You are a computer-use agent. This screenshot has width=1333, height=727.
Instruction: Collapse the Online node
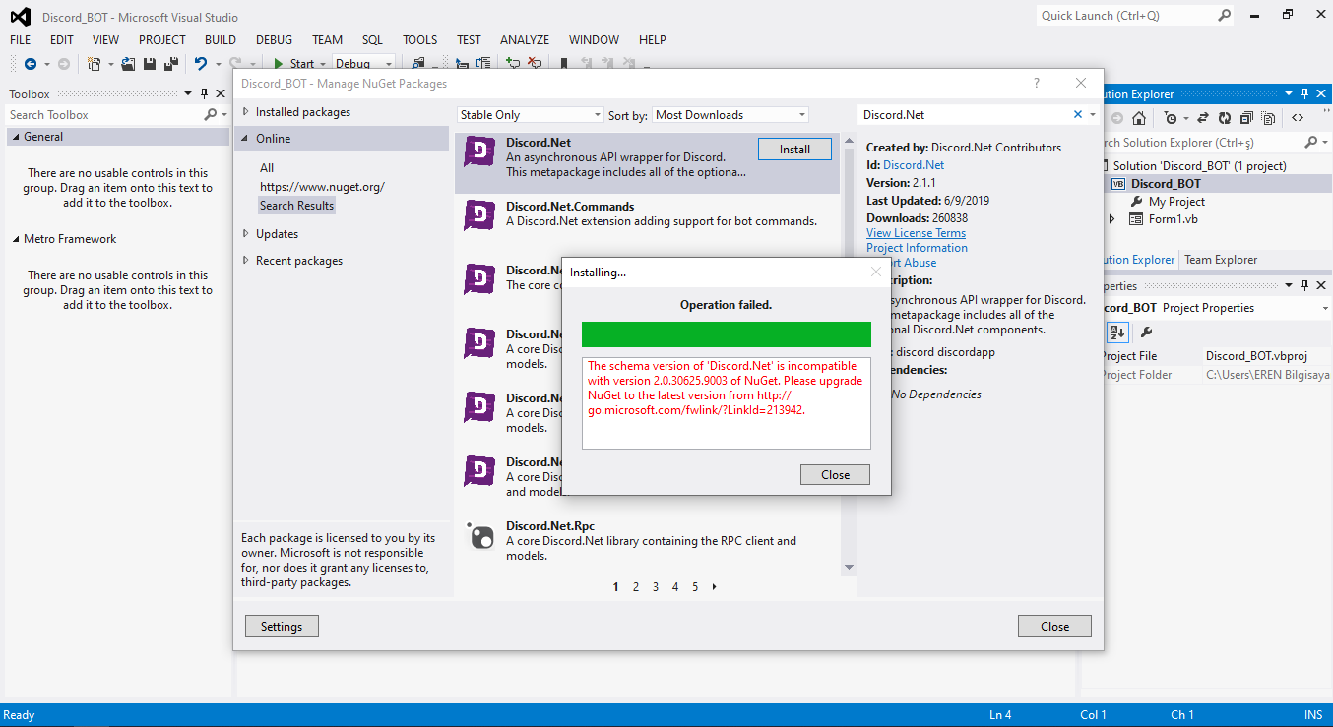click(246, 139)
